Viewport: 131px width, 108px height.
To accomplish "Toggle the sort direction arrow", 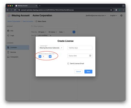I will (x=51, y=35).
